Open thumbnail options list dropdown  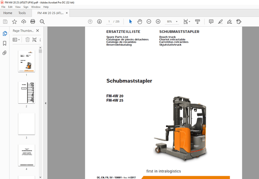(x=16, y=40)
